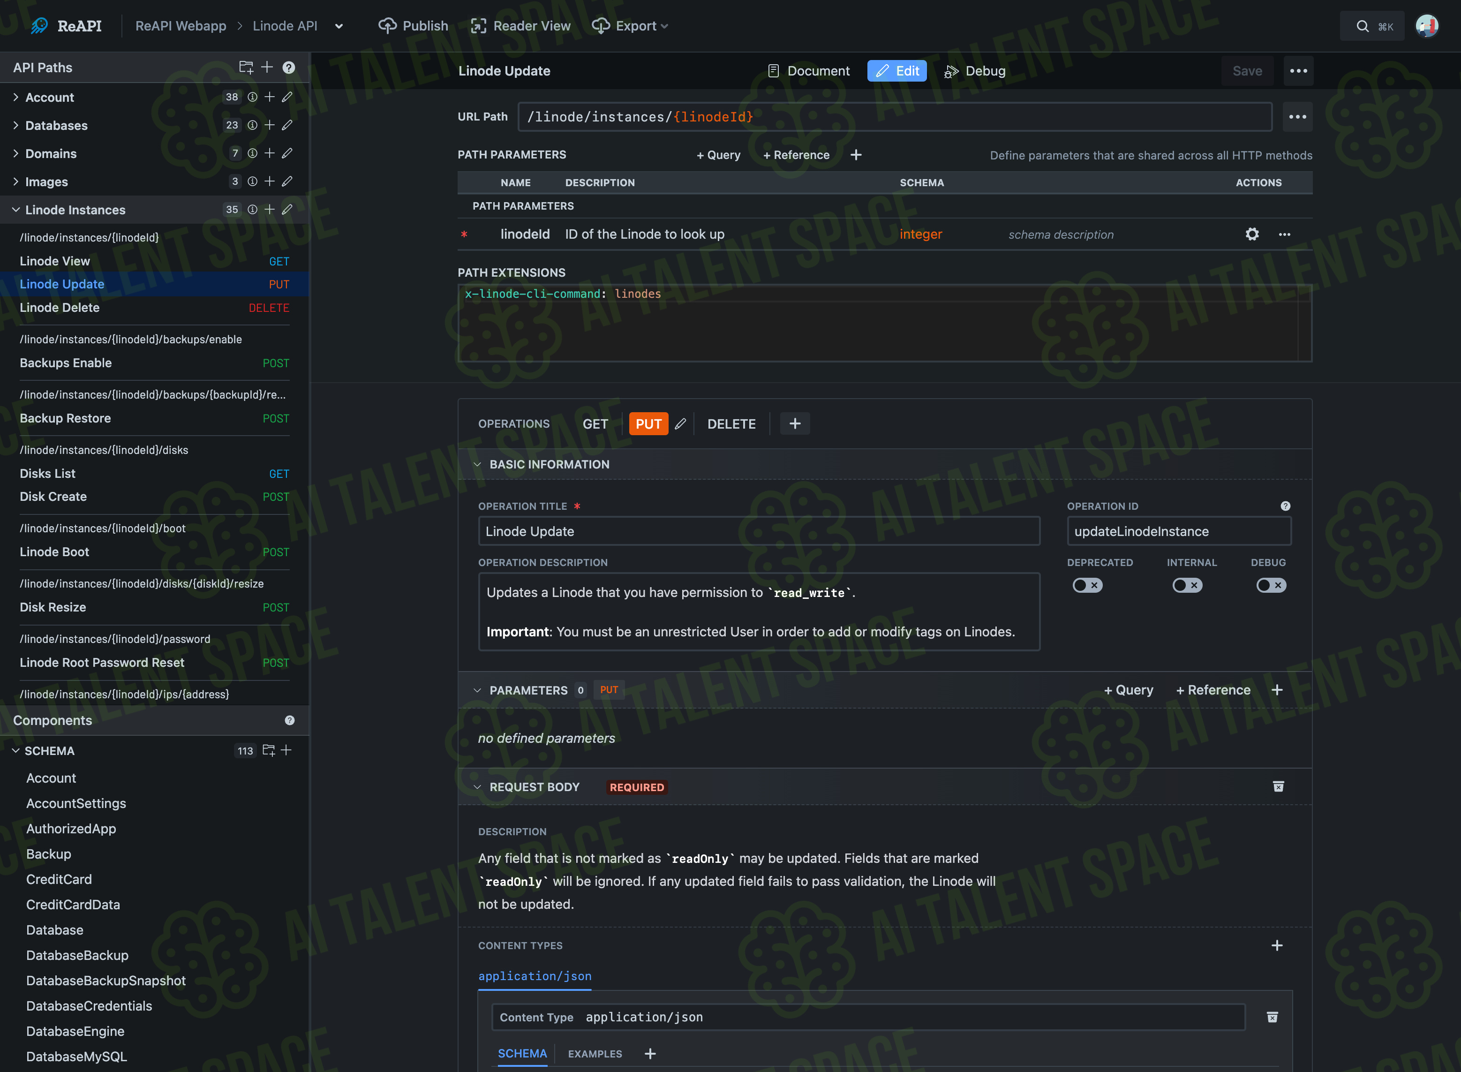Viewport: 1461px width, 1072px height.
Task: Click info icon on Linode Instances group
Action: tap(252, 210)
